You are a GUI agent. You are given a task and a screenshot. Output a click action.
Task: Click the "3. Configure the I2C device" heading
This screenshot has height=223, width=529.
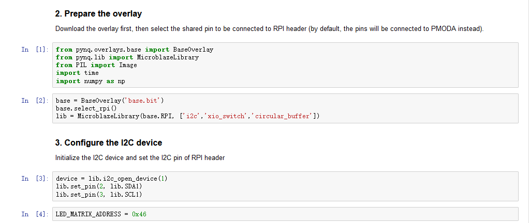pos(109,142)
